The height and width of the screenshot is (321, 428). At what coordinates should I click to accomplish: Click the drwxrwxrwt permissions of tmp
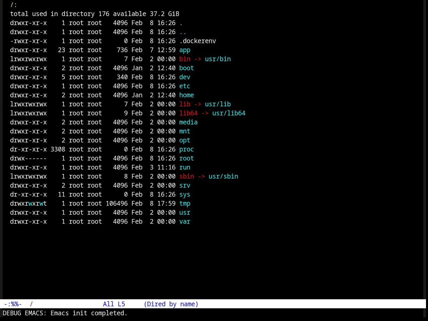[28, 204]
